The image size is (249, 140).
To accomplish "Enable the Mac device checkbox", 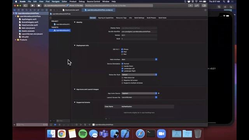I will [122, 54].
